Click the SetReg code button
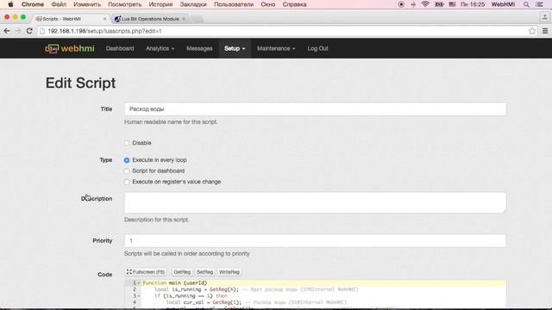Viewport: 552px width, 310px height. click(205, 272)
